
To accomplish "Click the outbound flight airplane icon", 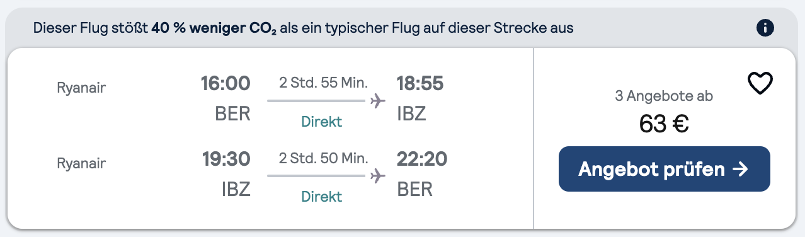I will tap(377, 101).
